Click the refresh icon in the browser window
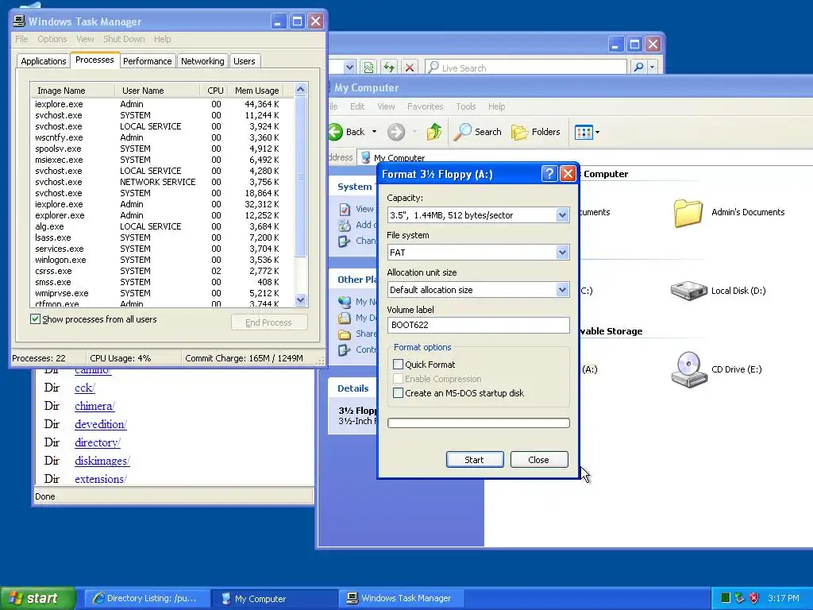The height and width of the screenshot is (610, 813). (x=389, y=68)
